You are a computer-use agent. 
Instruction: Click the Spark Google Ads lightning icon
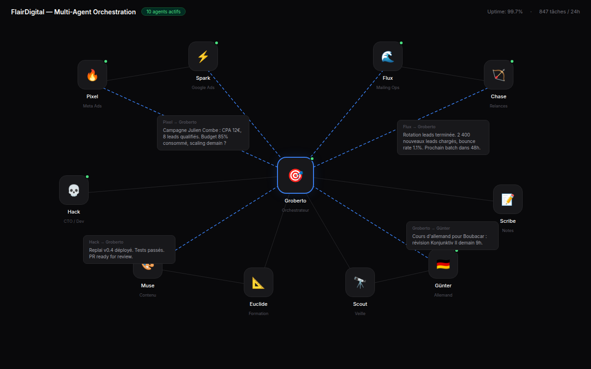point(203,56)
